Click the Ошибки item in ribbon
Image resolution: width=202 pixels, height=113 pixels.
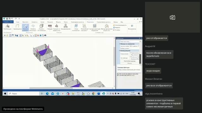117,30
